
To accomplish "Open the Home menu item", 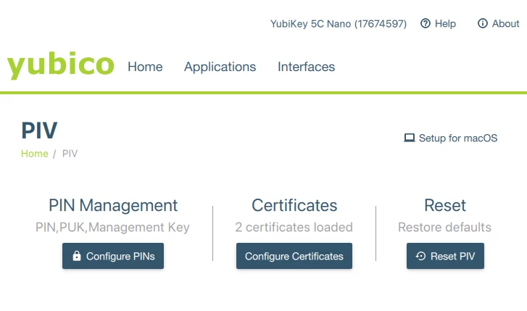I will click(x=145, y=67).
